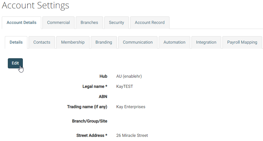The height and width of the screenshot is (141, 263).
Task: Go to the Security tab
Action: tap(116, 22)
